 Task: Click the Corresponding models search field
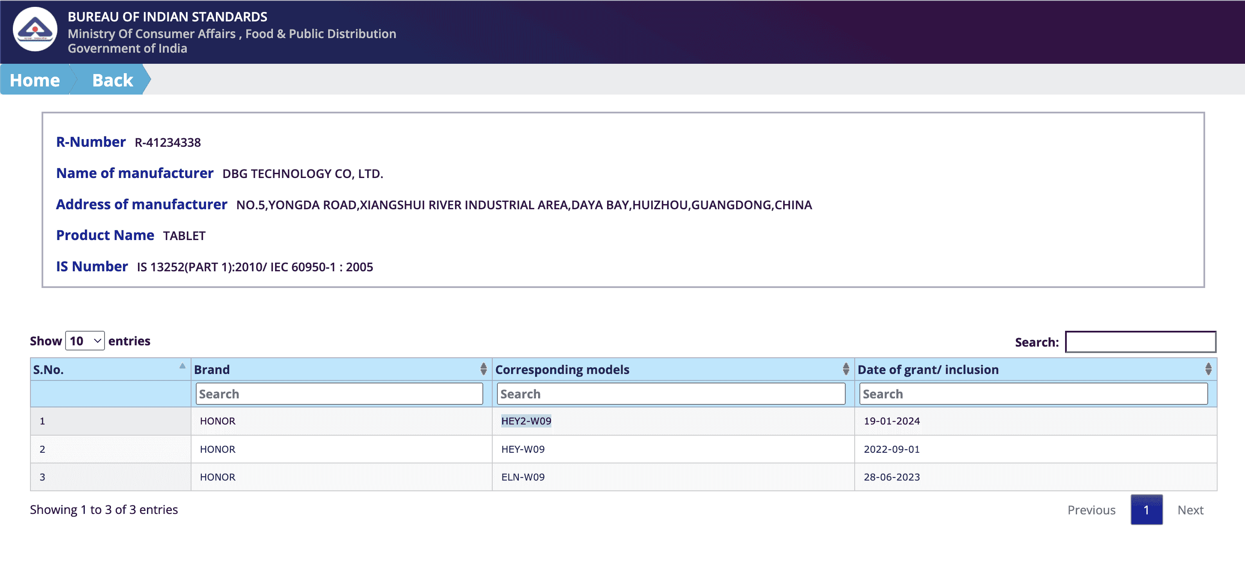coord(671,394)
